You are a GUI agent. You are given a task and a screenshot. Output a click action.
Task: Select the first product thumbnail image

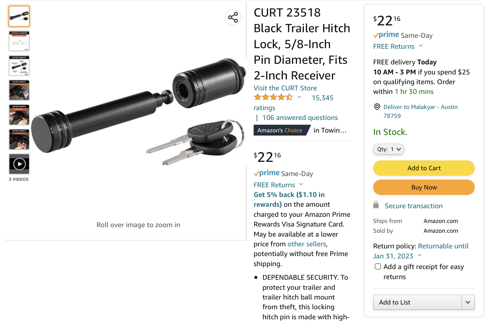(x=19, y=16)
